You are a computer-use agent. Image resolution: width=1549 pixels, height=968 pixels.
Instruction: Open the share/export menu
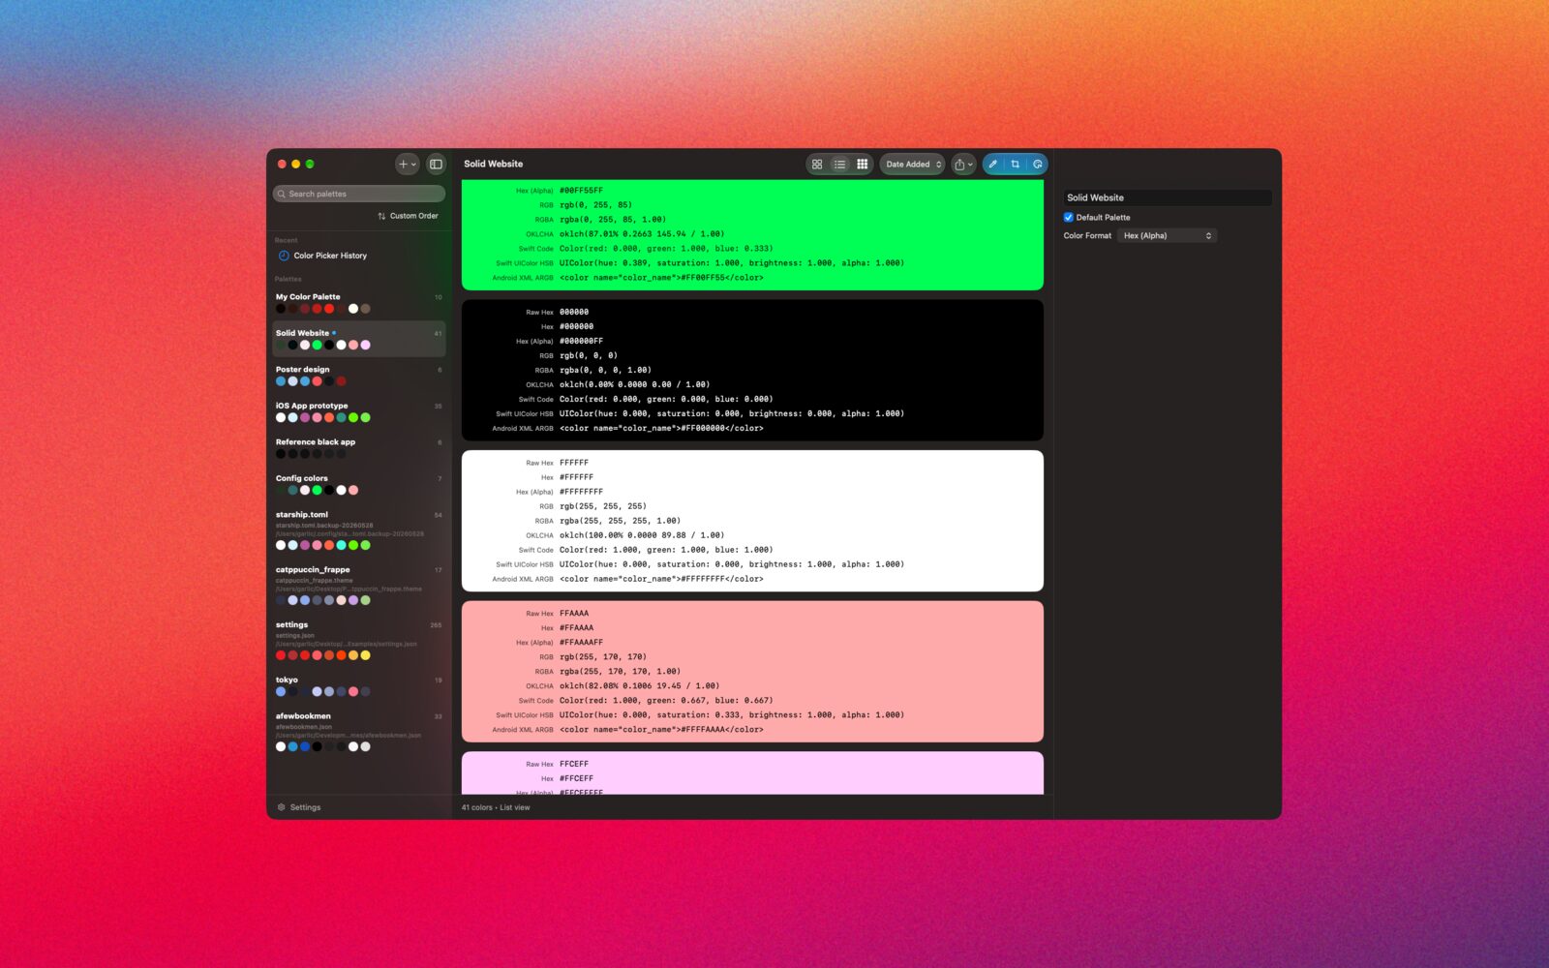click(963, 165)
